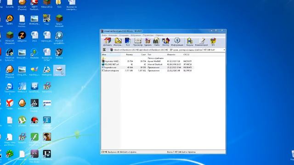Screen dimensions: 294x165
Task: Select the RELOAD.NET.url shortcut row
Action: [x=147, y=64]
